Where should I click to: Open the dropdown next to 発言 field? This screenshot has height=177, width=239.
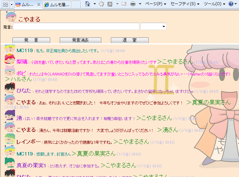(153, 27)
